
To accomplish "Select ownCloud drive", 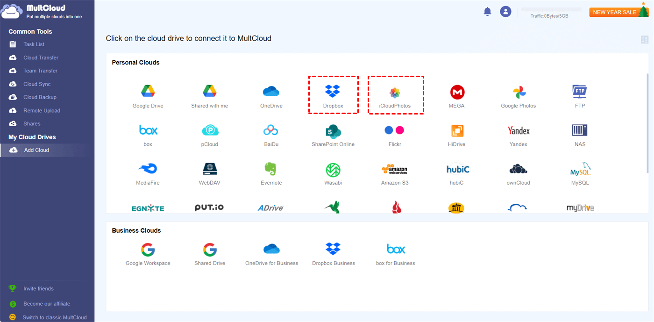I will (519, 174).
